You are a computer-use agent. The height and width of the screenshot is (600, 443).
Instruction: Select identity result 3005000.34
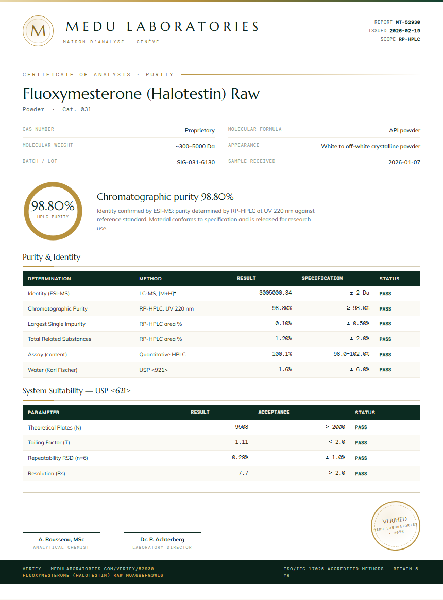(275, 293)
